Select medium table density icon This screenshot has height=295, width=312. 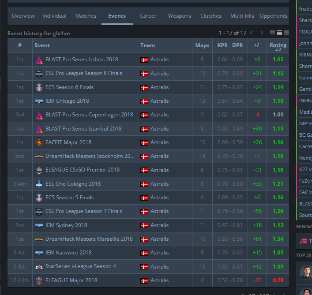click(x=279, y=33)
